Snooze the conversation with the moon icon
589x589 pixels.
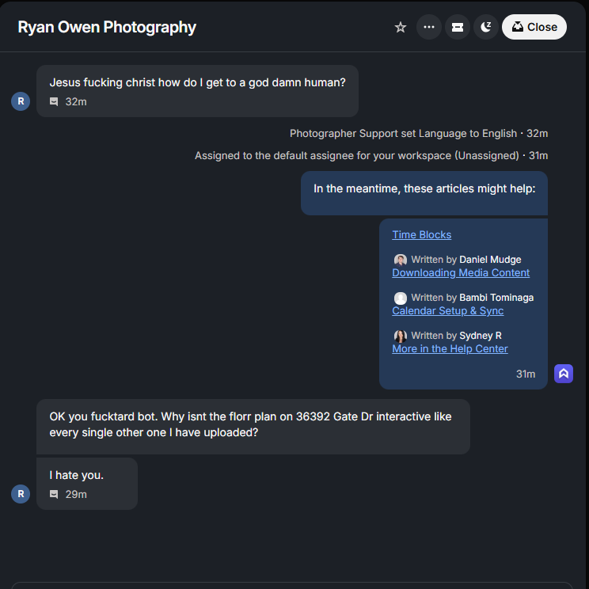click(485, 27)
